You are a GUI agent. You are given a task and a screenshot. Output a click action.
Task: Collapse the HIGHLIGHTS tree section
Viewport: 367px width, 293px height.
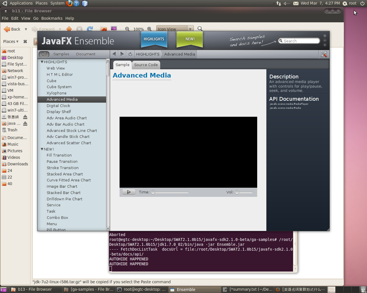coord(42,62)
